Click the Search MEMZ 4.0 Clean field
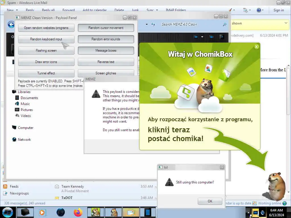Viewport: 291px width, 218px height. click(x=191, y=24)
